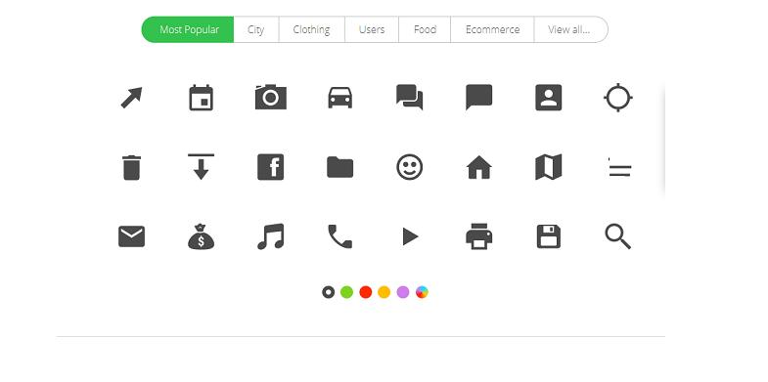Pick the camera icon
This screenshot has width=768, height=382.
[x=271, y=97]
